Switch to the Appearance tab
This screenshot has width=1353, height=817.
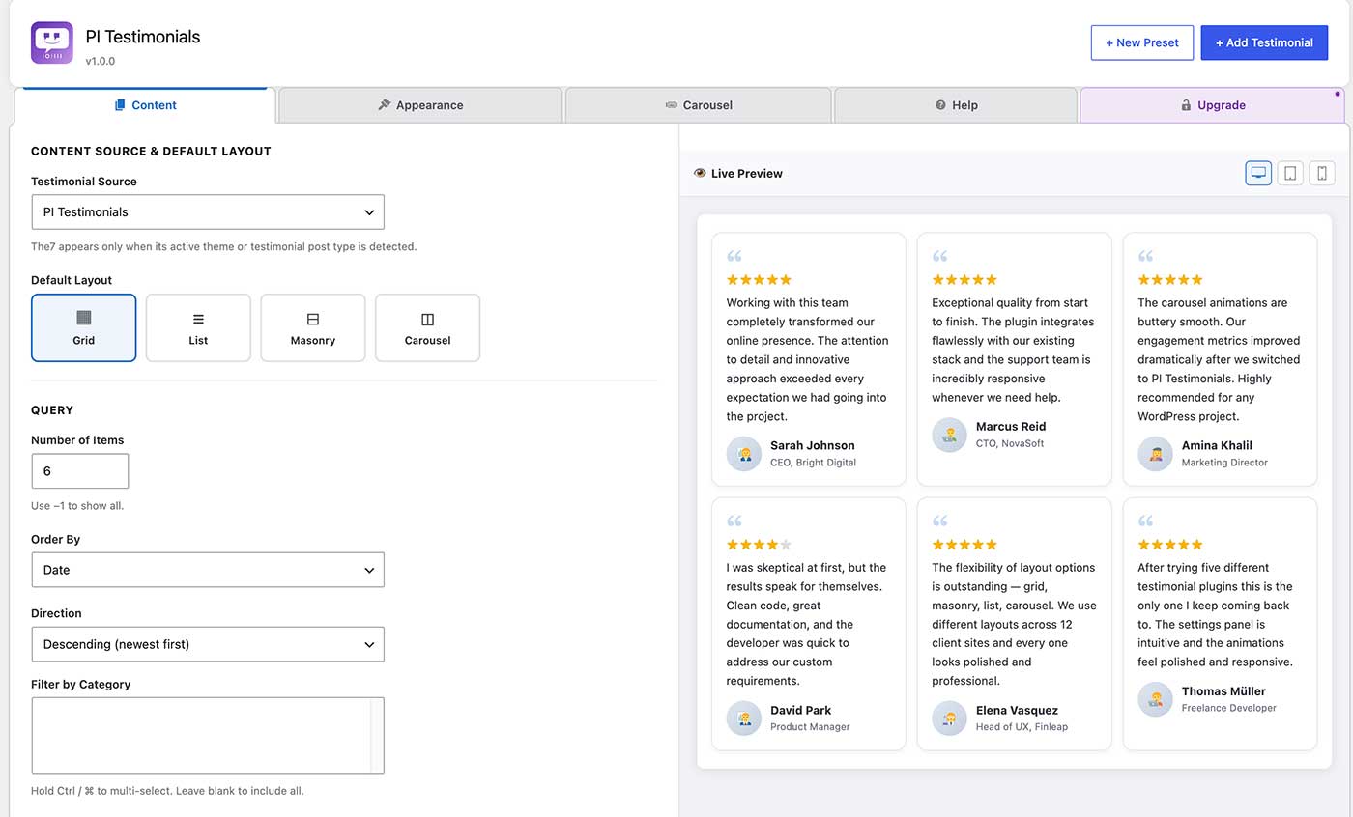click(x=420, y=105)
